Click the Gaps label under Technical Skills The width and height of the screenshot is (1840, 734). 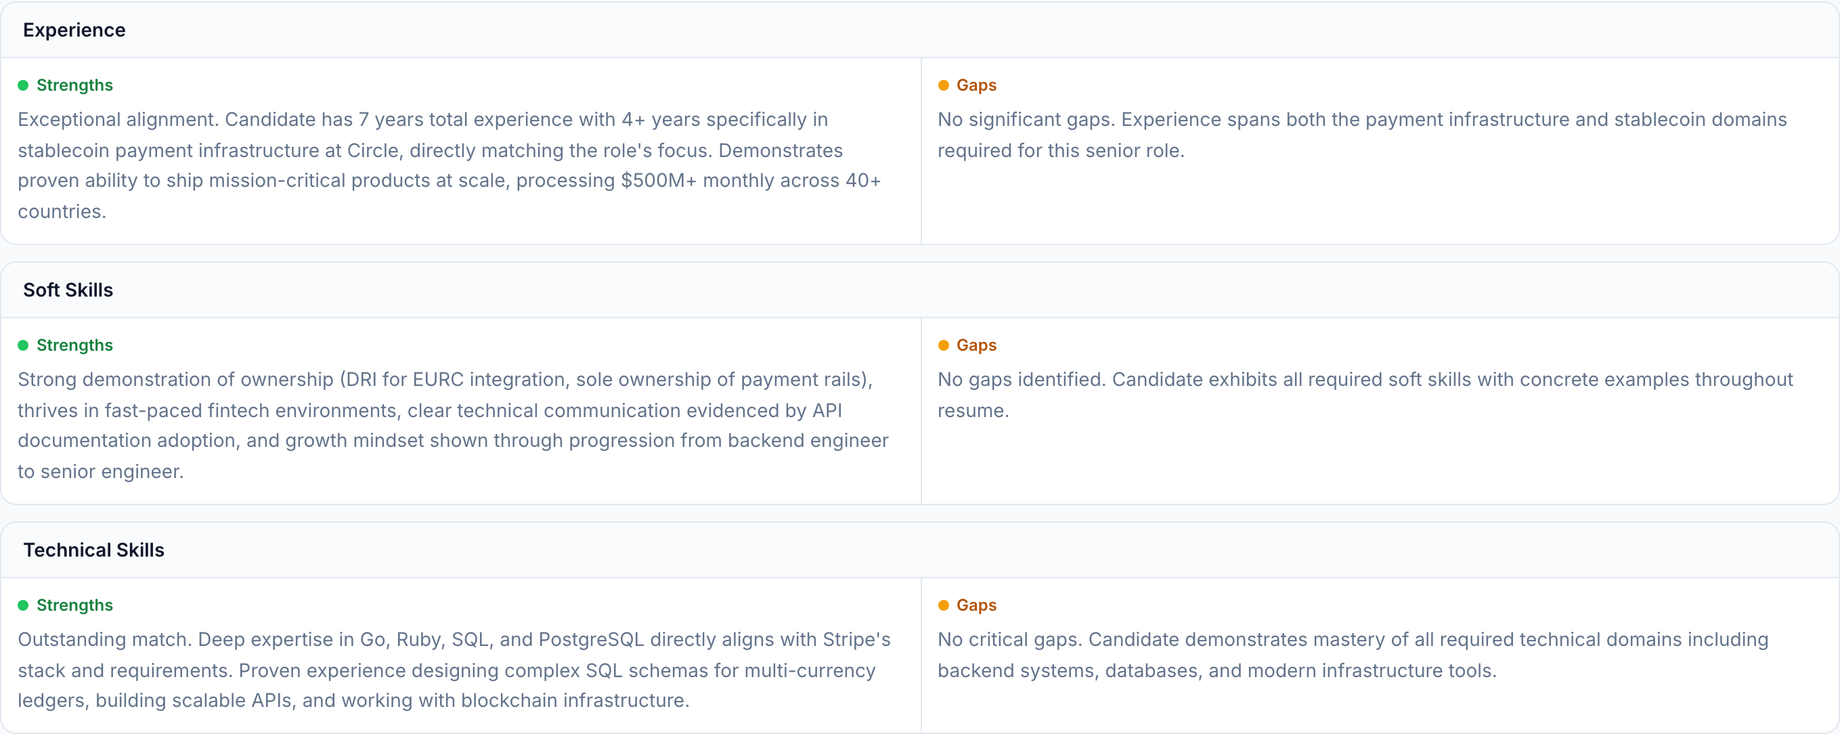tap(976, 605)
